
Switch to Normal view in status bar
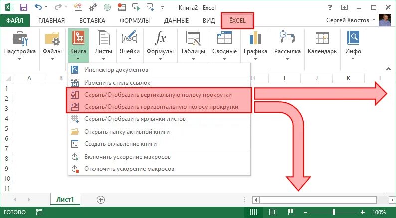[253, 212]
